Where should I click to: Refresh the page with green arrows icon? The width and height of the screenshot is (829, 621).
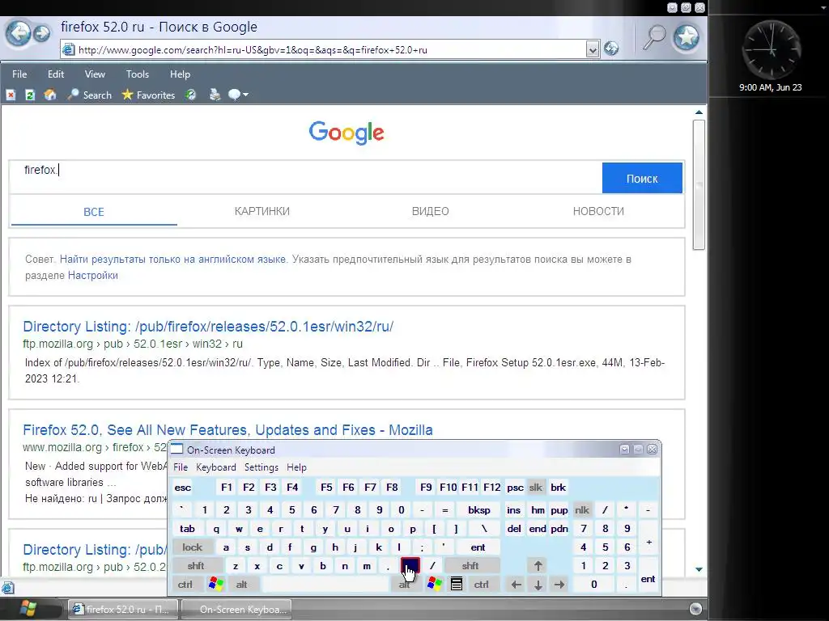[30, 95]
